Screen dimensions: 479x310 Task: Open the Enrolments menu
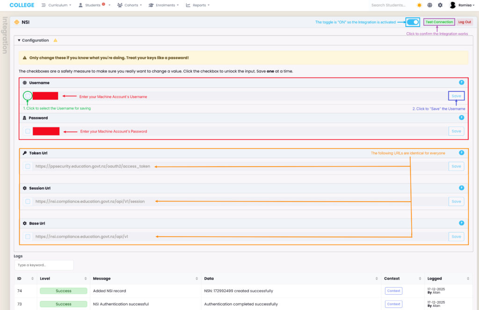click(164, 5)
